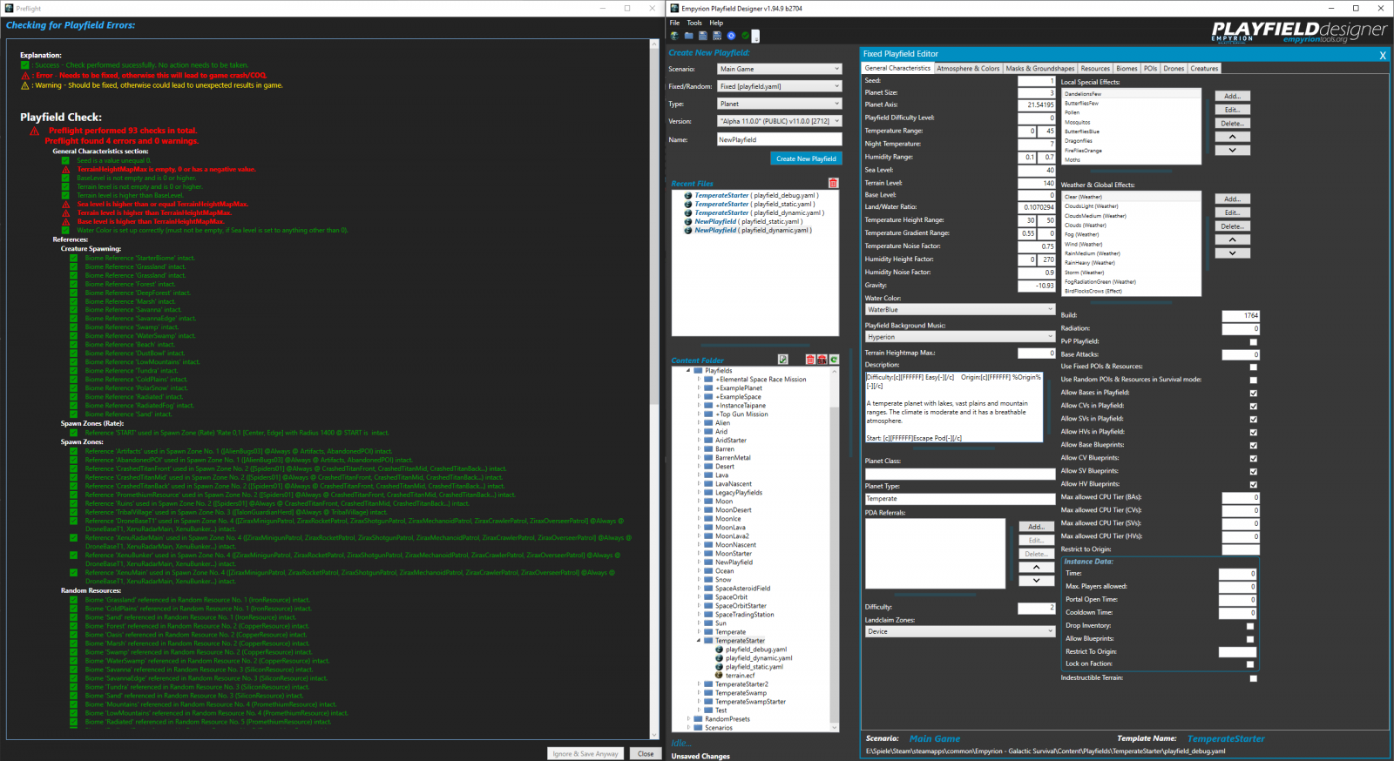
Task: Open the playfield Type dropdown
Action: tap(780, 104)
